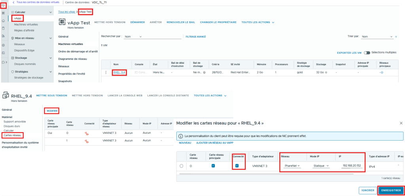Select the radio button for network card 0
Viewport: 405px width, 196px height.
click(182, 166)
